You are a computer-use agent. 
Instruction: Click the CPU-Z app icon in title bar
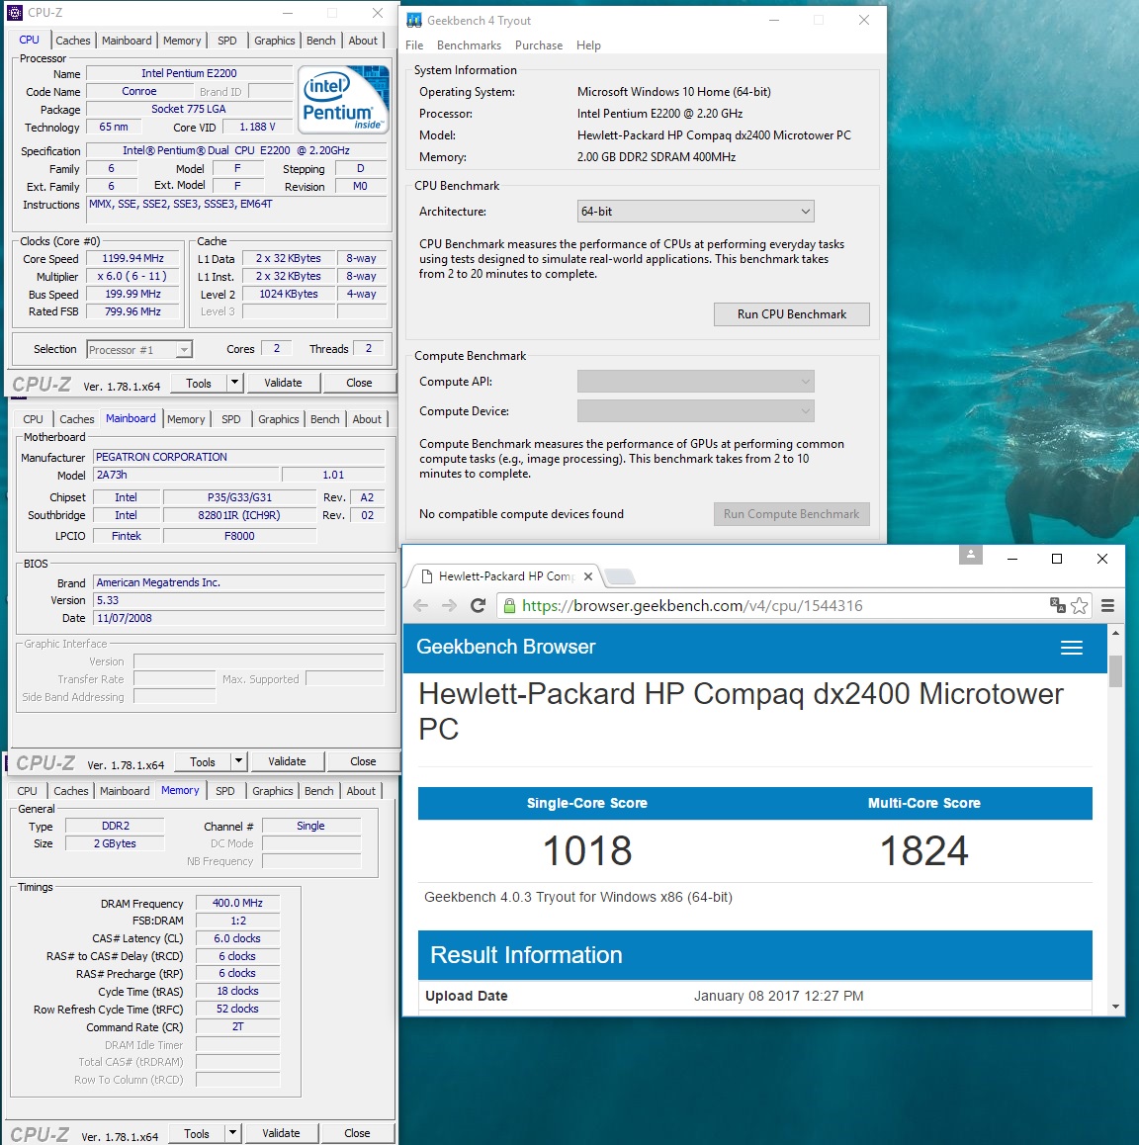pos(15,13)
